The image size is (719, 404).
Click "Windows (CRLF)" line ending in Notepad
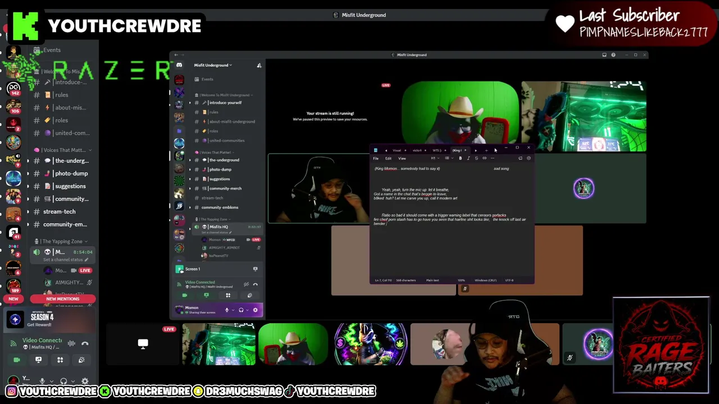[485, 280]
